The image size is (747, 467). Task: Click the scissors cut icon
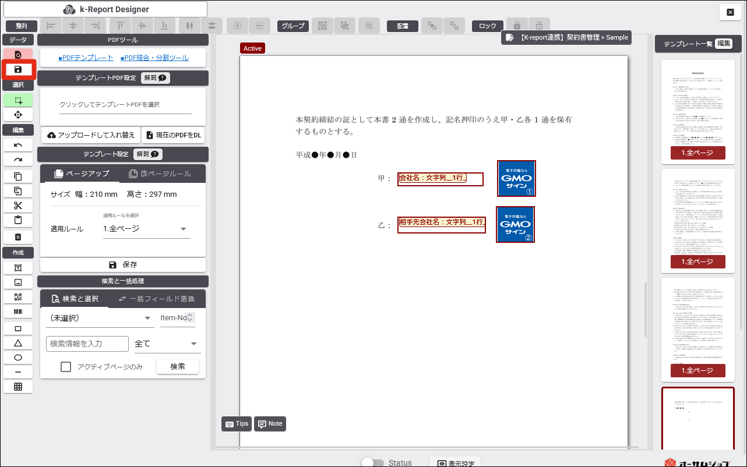click(x=18, y=206)
